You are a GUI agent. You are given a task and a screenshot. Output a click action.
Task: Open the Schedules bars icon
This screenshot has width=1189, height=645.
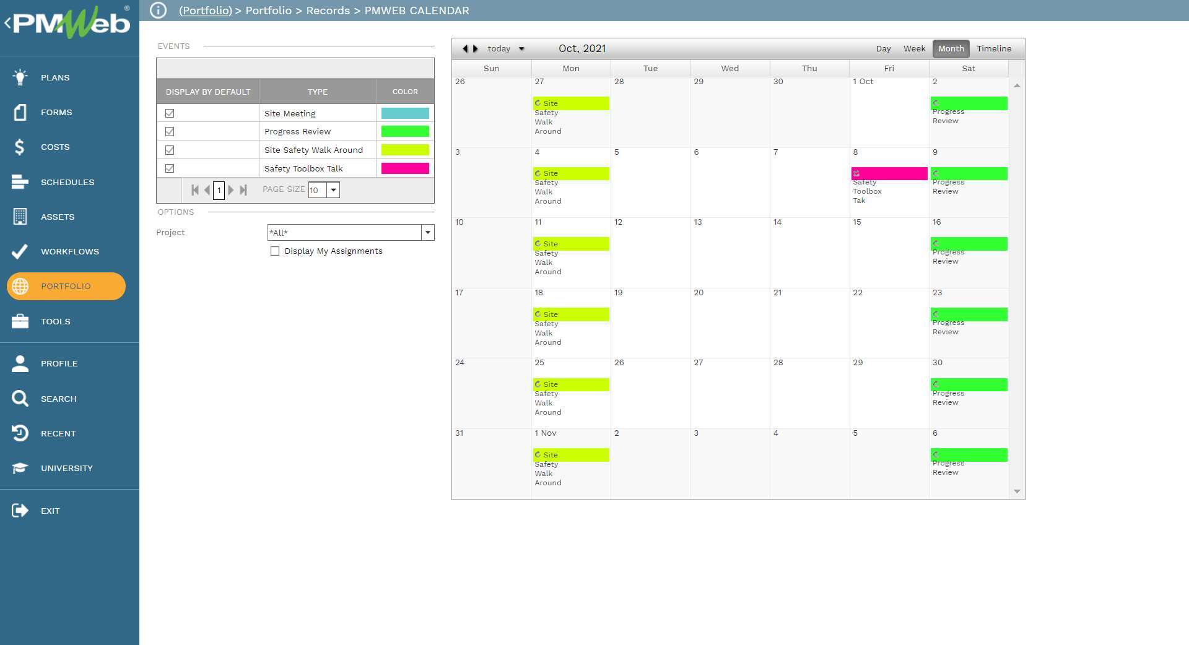point(20,182)
